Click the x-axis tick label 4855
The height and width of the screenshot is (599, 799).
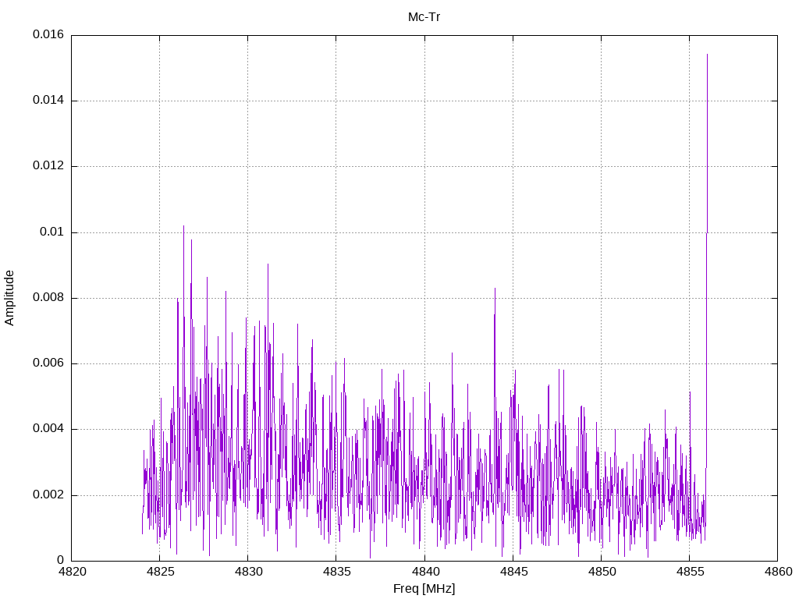point(690,572)
